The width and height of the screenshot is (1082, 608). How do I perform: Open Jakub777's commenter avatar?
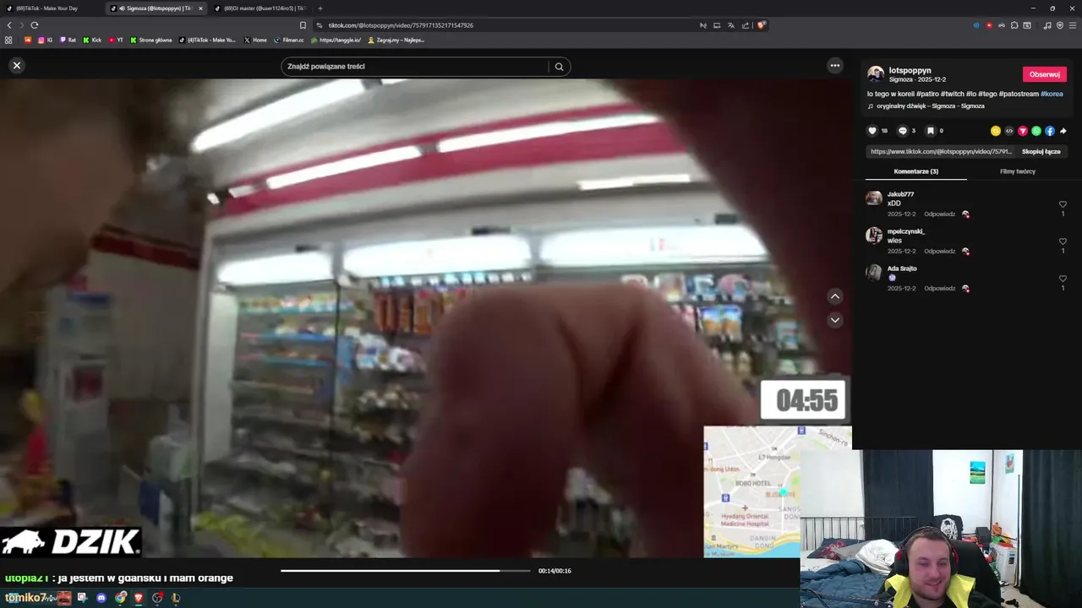[874, 198]
